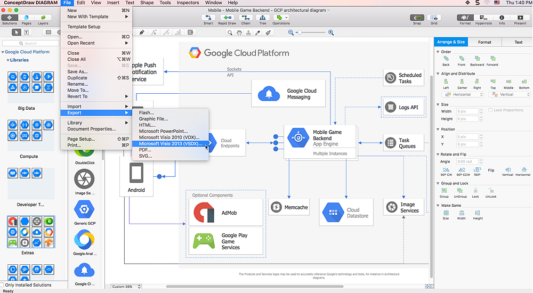Click the Rotate 90° CW icon

[446, 170]
